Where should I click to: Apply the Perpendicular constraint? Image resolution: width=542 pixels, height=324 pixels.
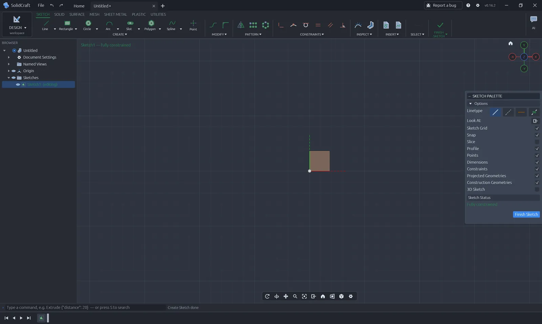[x=342, y=25]
